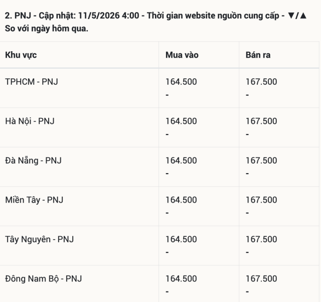Click the Đà Nẵng - PNJ row label
Screen dimensions: 321x302
(x=34, y=161)
